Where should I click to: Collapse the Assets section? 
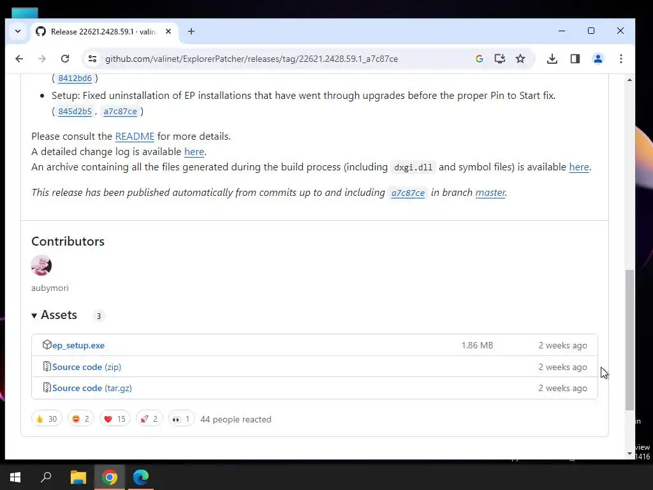click(x=54, y=315)
